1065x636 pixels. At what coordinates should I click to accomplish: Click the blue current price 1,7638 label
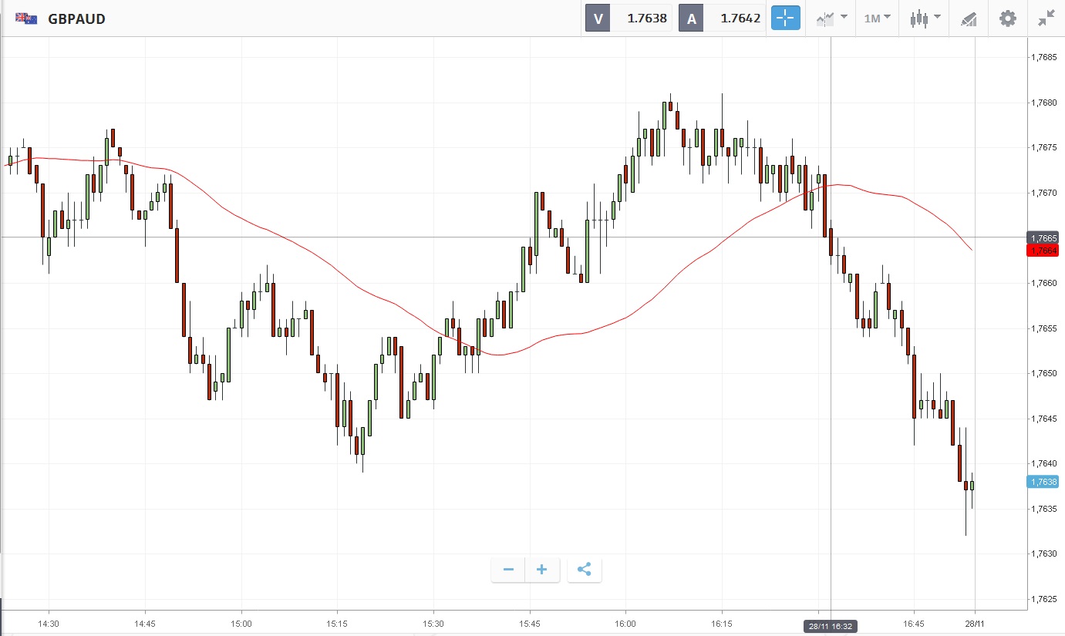[1042, 482]
